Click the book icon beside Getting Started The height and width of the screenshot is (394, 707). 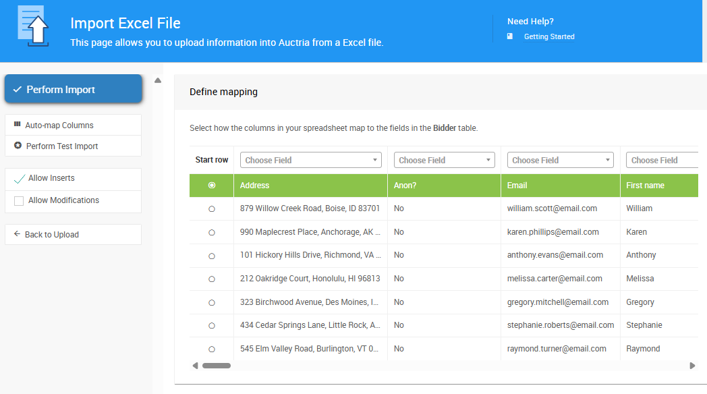510,36
